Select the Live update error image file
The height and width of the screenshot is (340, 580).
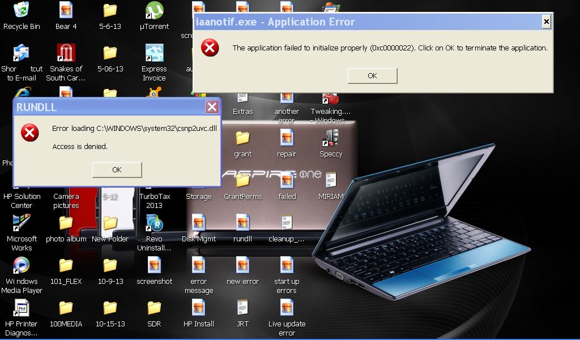click(x=287, y=308)
